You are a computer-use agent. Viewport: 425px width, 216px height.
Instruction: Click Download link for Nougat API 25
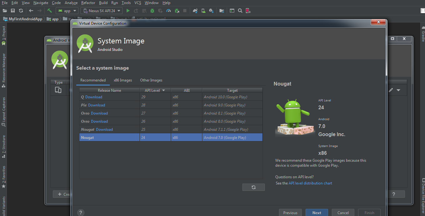tap(104, 130)
